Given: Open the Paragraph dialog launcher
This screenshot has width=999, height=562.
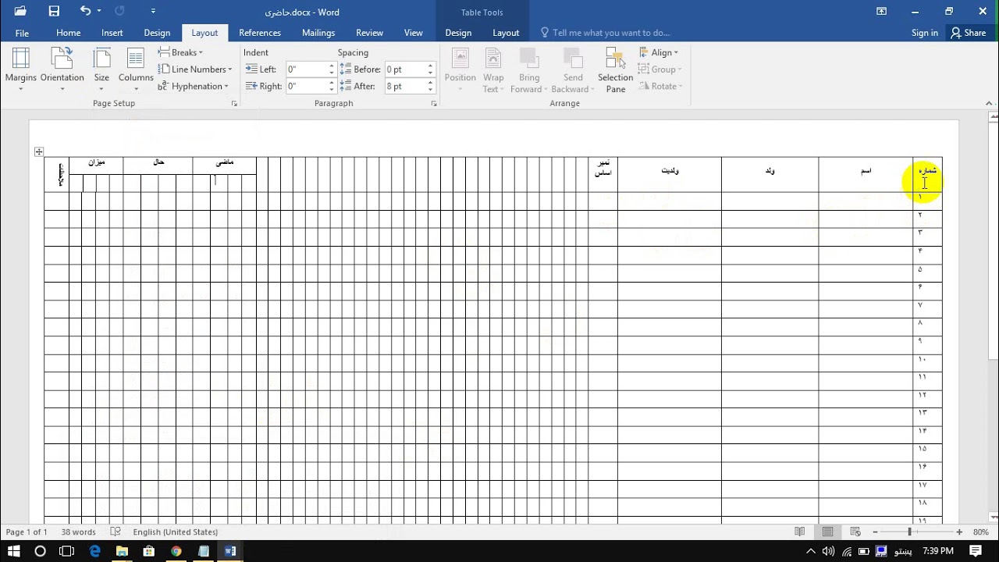Looking at the screenshot, I should [x=434, y=103].
